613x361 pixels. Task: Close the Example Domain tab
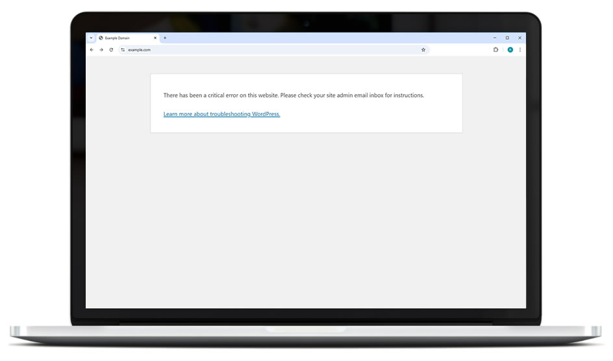tap(155, 38)
